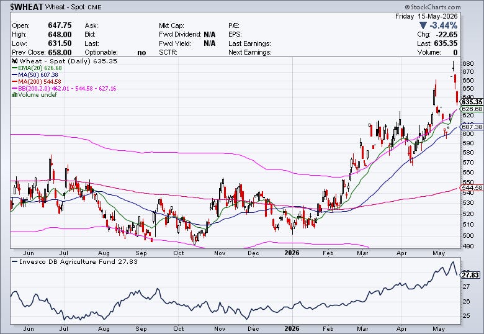484x334 pixels.
Task: Click the MA(50) 607.38 legend entry
Action: 35,74
